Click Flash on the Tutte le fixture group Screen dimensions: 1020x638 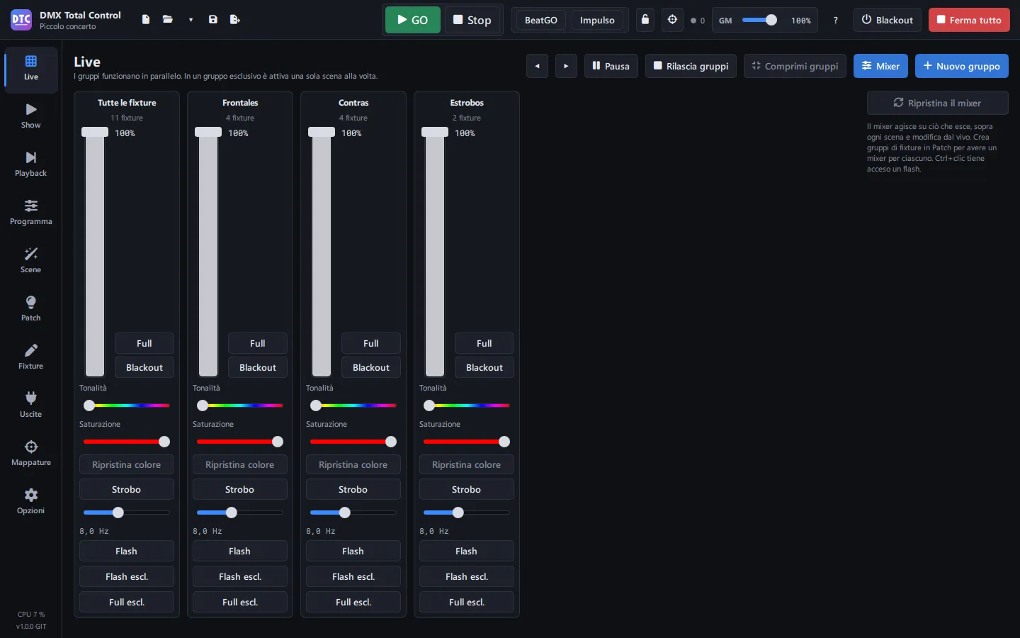pos(127,551)
